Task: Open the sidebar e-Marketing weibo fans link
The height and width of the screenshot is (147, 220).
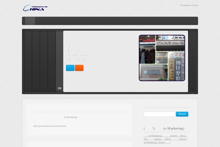Action: pyautogui.click(x=165, y=139)
